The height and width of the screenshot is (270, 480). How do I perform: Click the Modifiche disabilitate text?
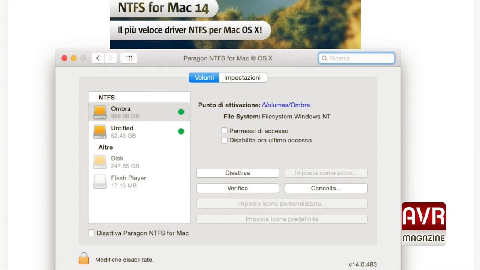124,259
